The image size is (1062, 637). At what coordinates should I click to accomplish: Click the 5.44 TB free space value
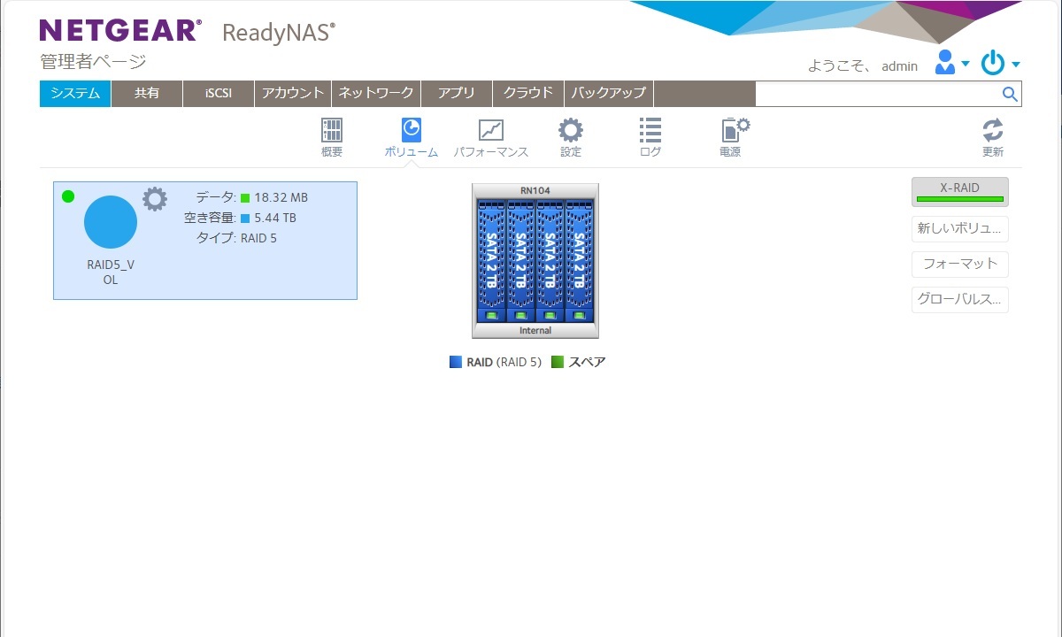pos(275,218)
